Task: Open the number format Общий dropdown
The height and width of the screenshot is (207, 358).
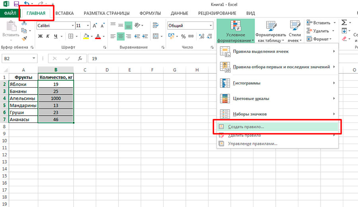Action: pyautogui.click(x=211, y=26)
